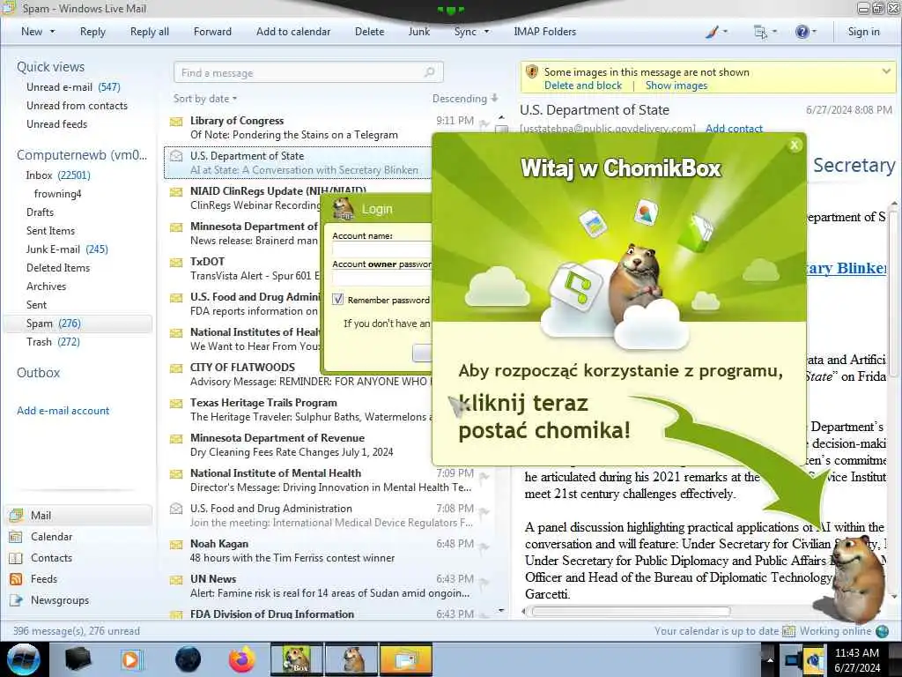
Task: Click the Find a message search field
Action: pos(308,72)
